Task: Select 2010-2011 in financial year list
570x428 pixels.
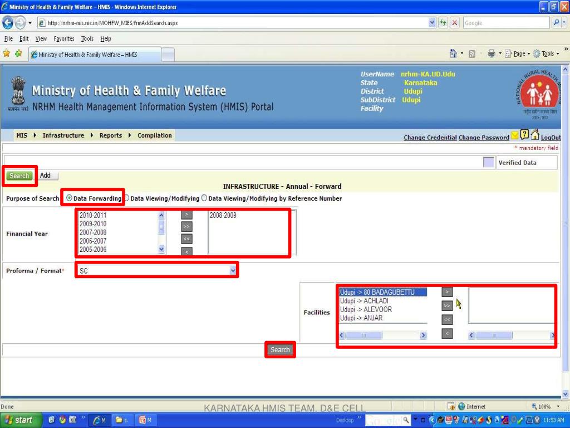Action: [93, 215]
